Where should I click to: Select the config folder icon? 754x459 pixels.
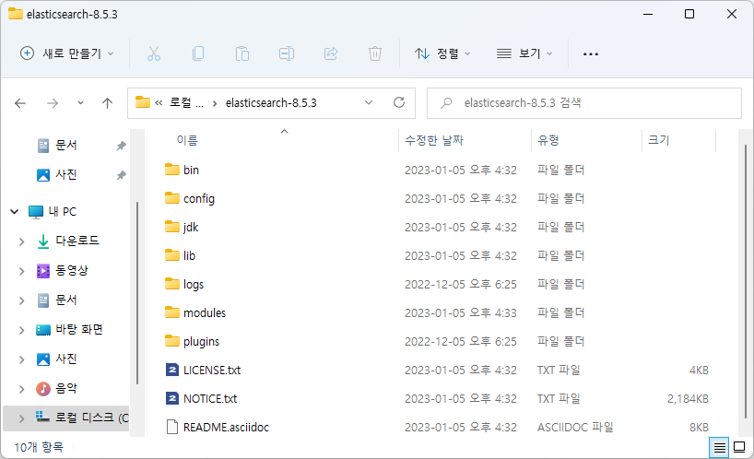tap(172, 198)
